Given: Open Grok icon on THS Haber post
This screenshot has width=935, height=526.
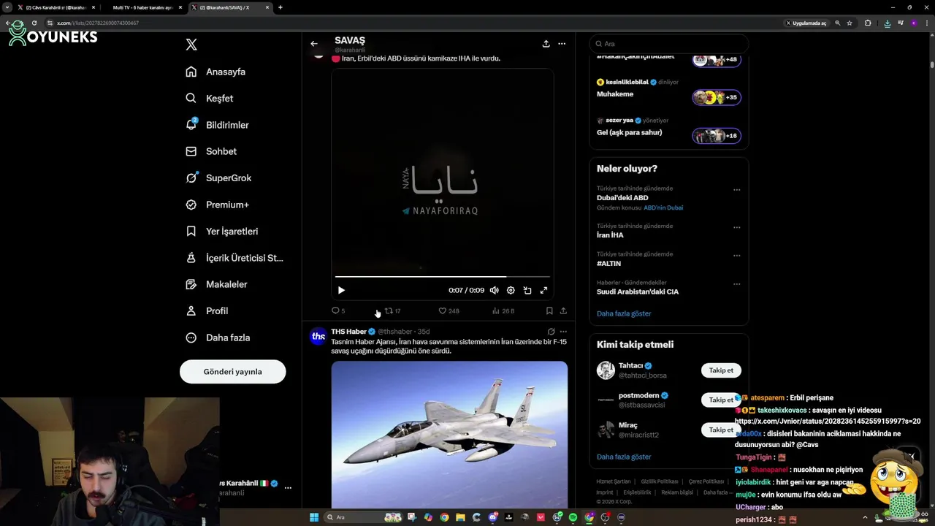Looking at the screenshot, I should pos(551,332).
